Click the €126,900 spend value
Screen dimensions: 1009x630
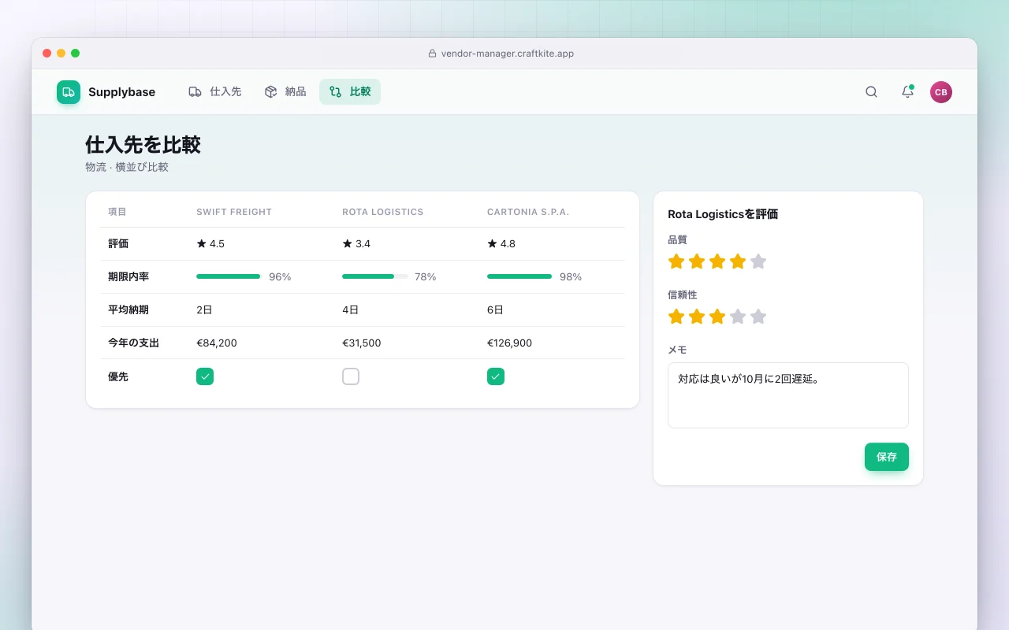coord(510,343)
